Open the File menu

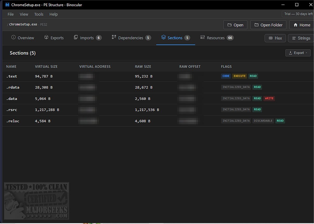[11, 14]
